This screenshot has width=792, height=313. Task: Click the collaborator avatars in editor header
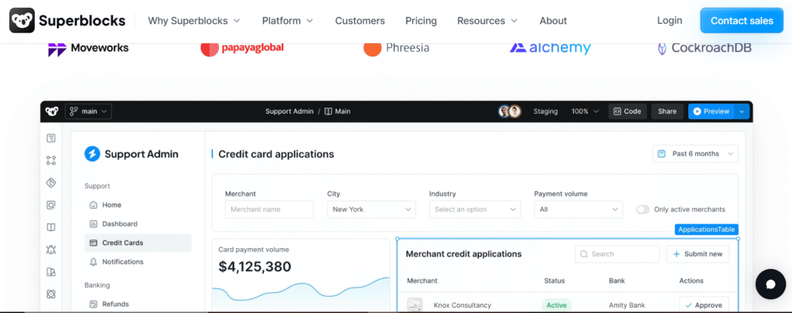(x=509, y=111)
